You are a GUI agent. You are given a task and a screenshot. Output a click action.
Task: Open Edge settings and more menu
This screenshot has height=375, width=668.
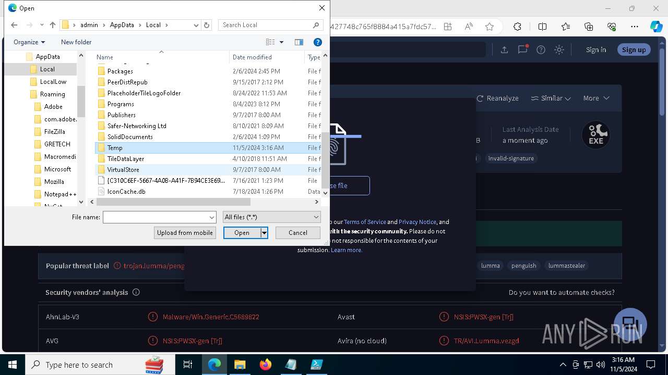(x=635, y=27)
